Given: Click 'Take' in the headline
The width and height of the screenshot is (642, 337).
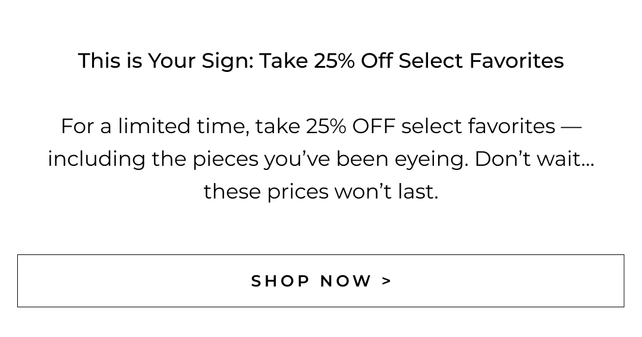Looking at the screenshot, I should pos(284,61).
